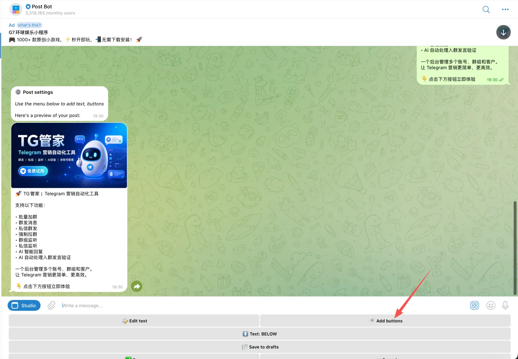Click the Post Bot avatar

click(x=16, y=9)
